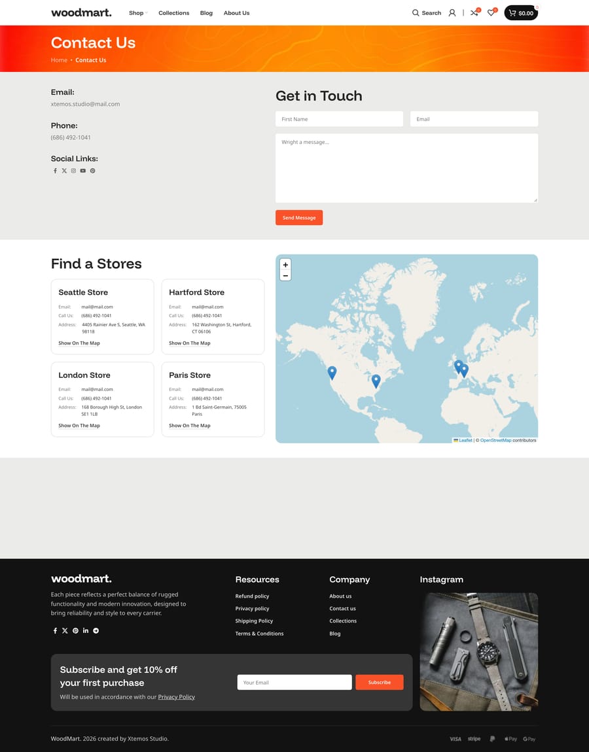
Task: Show Seattle Store on the map
Action: [79, 343]
